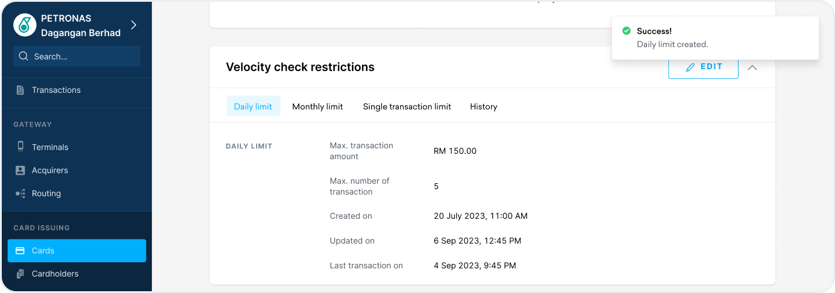Click the Terminals device icon
The width and height of the screenshot is (835, 293).
coord(20,146)
